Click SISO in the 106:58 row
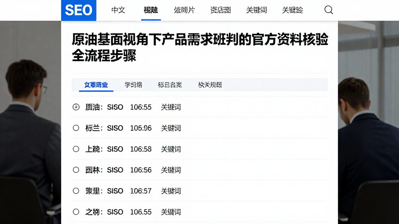This screenshot has width=399, height=224. tap(115, 149)
